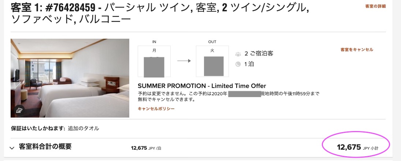
Task: Click the moon icon beside 1 泊
Action: 238,64
